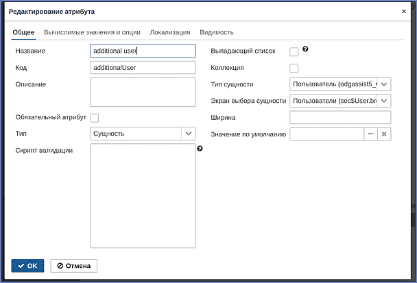Click the Пользователи value in the Экран выбора сущности combo box

click(333, 101)
